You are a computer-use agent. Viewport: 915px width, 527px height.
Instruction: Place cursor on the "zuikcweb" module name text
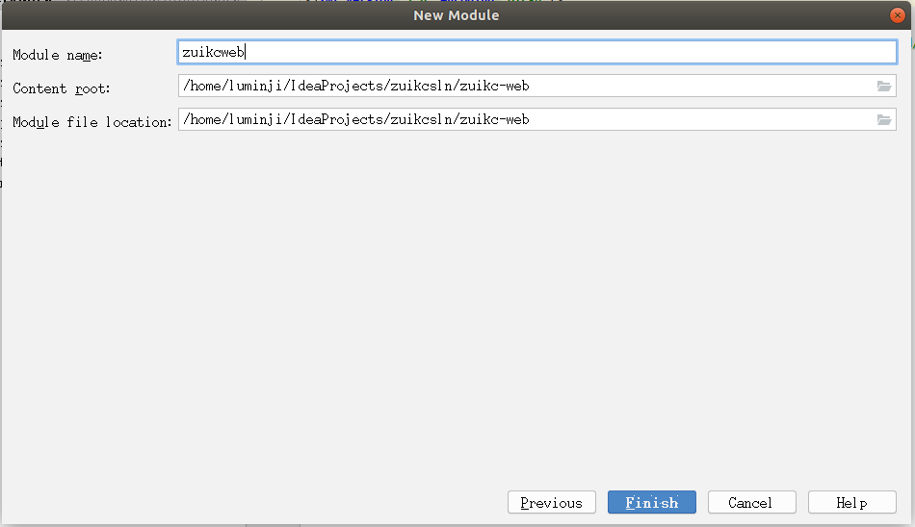click(x=213, y=53)
